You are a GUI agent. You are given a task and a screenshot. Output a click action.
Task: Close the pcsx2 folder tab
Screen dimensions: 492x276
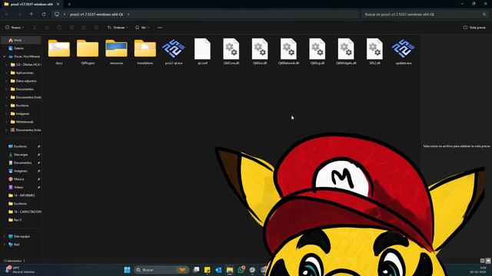58,4
